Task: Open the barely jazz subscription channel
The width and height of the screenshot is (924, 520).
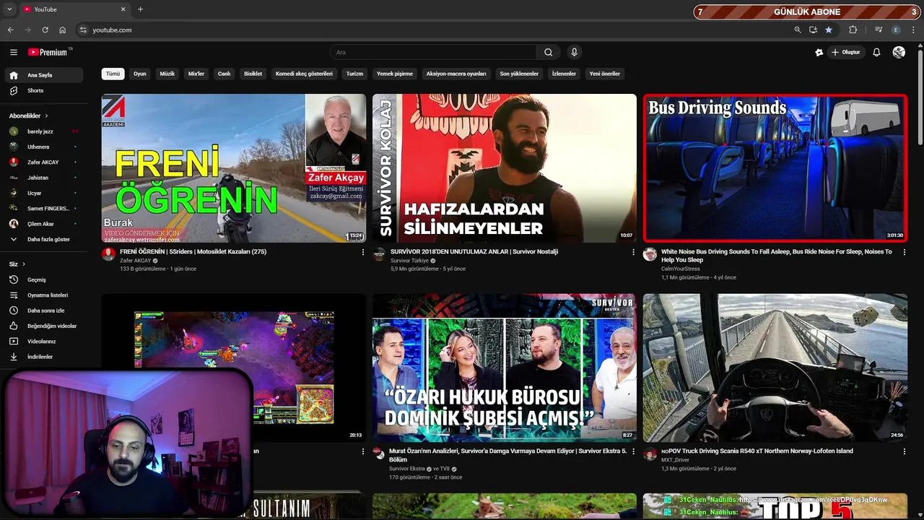Action: coord(43,131)
